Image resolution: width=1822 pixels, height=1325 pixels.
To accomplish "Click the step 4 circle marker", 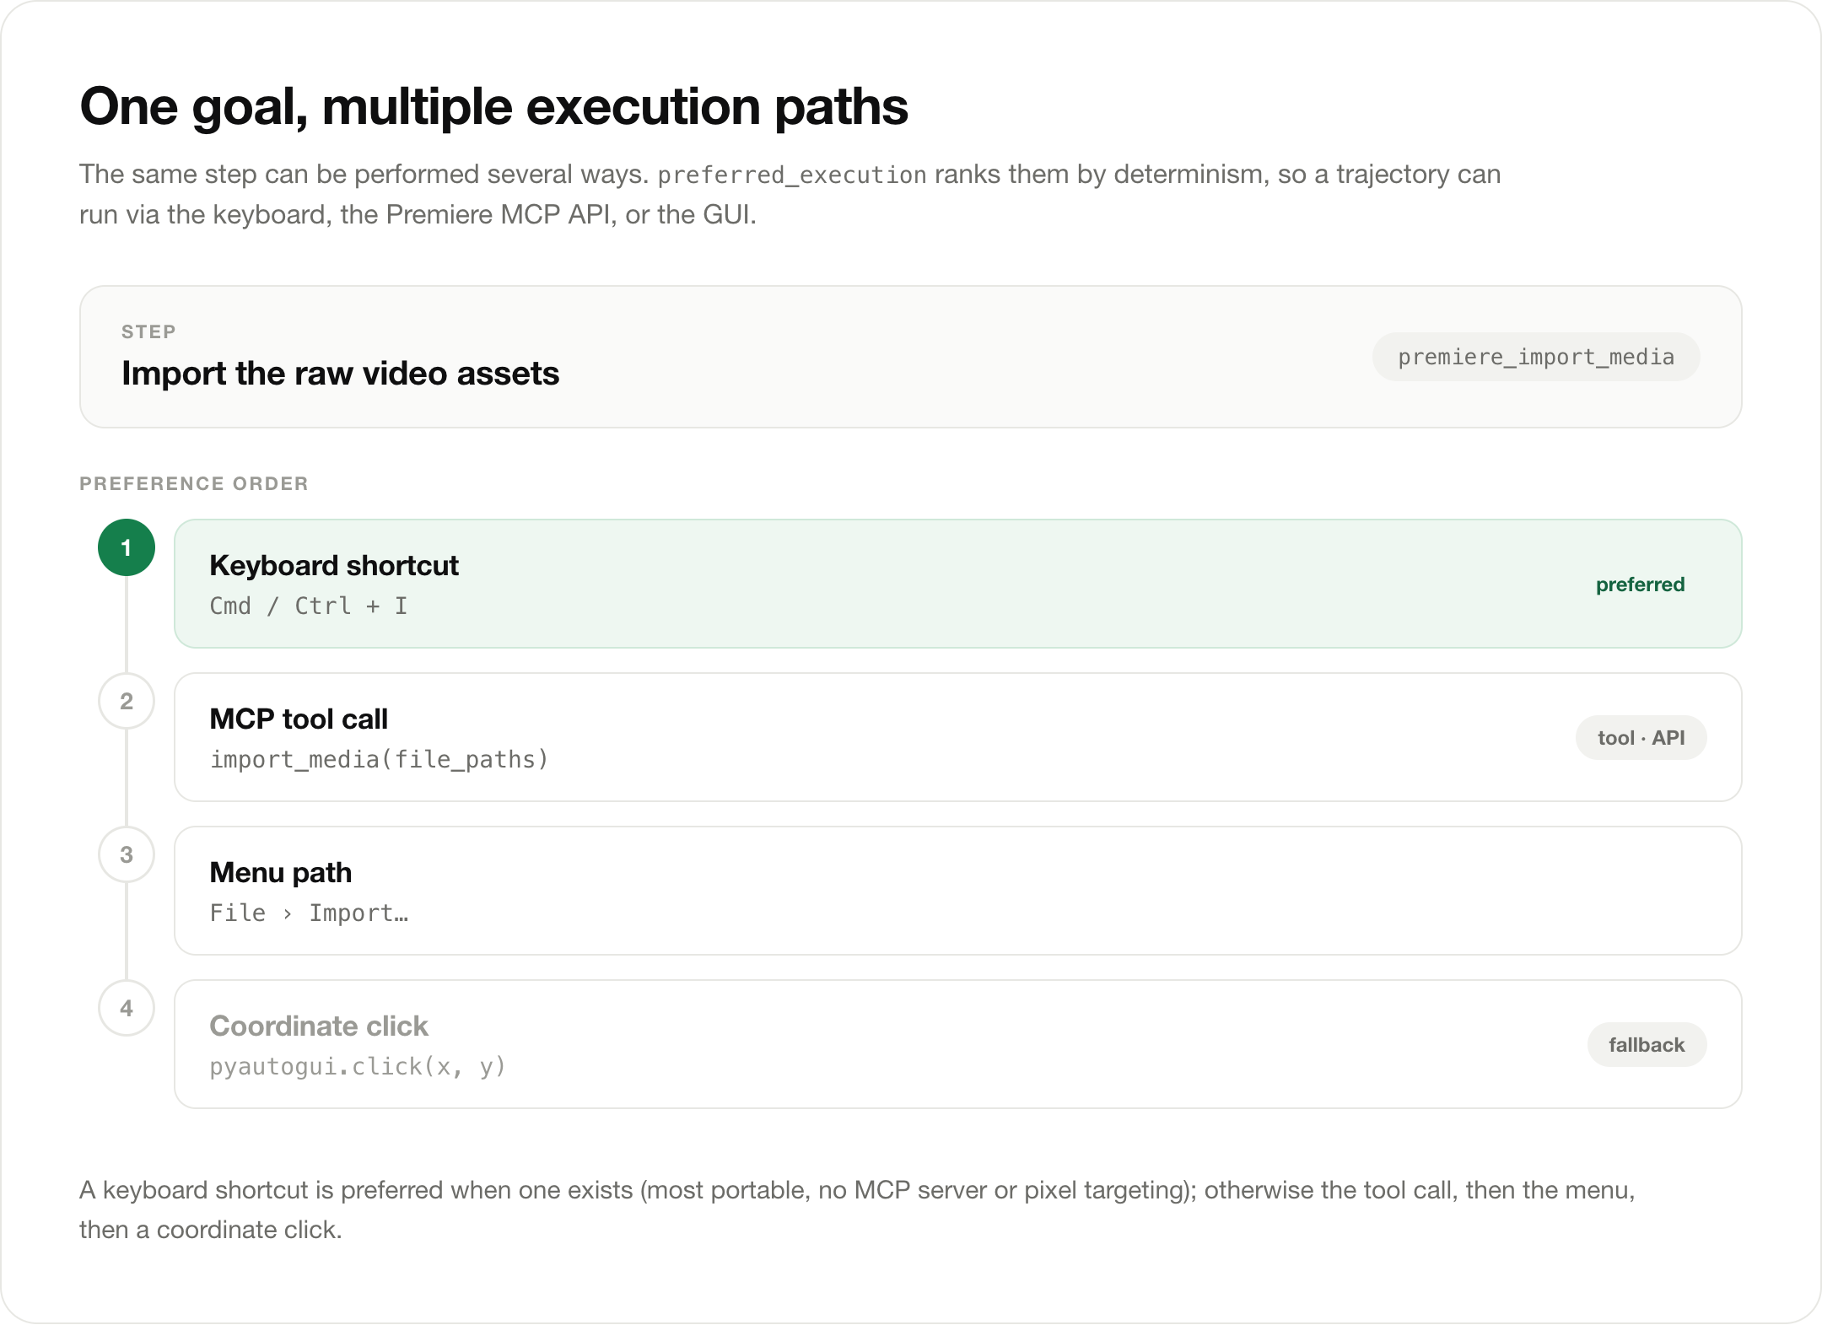I will pos(127,1008).
